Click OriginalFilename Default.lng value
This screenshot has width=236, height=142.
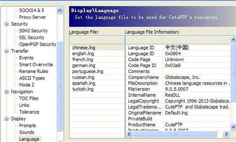(176, 113)
